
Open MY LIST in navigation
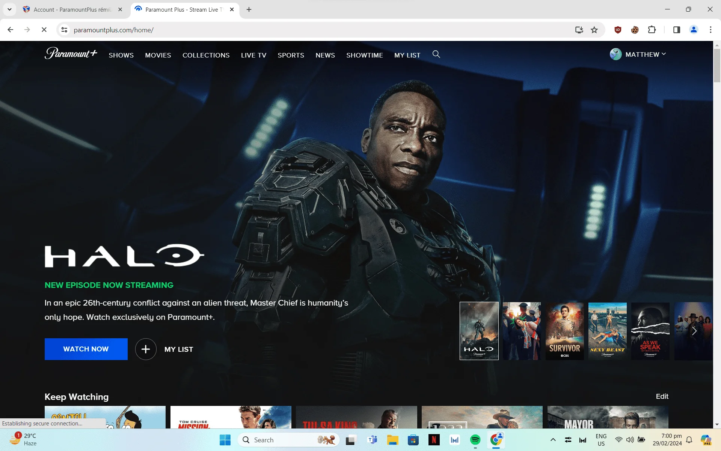(407, 55)
